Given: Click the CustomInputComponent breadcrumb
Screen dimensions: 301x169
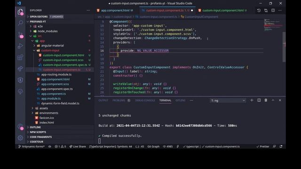Looking at the screenshot, I should 199,17.
